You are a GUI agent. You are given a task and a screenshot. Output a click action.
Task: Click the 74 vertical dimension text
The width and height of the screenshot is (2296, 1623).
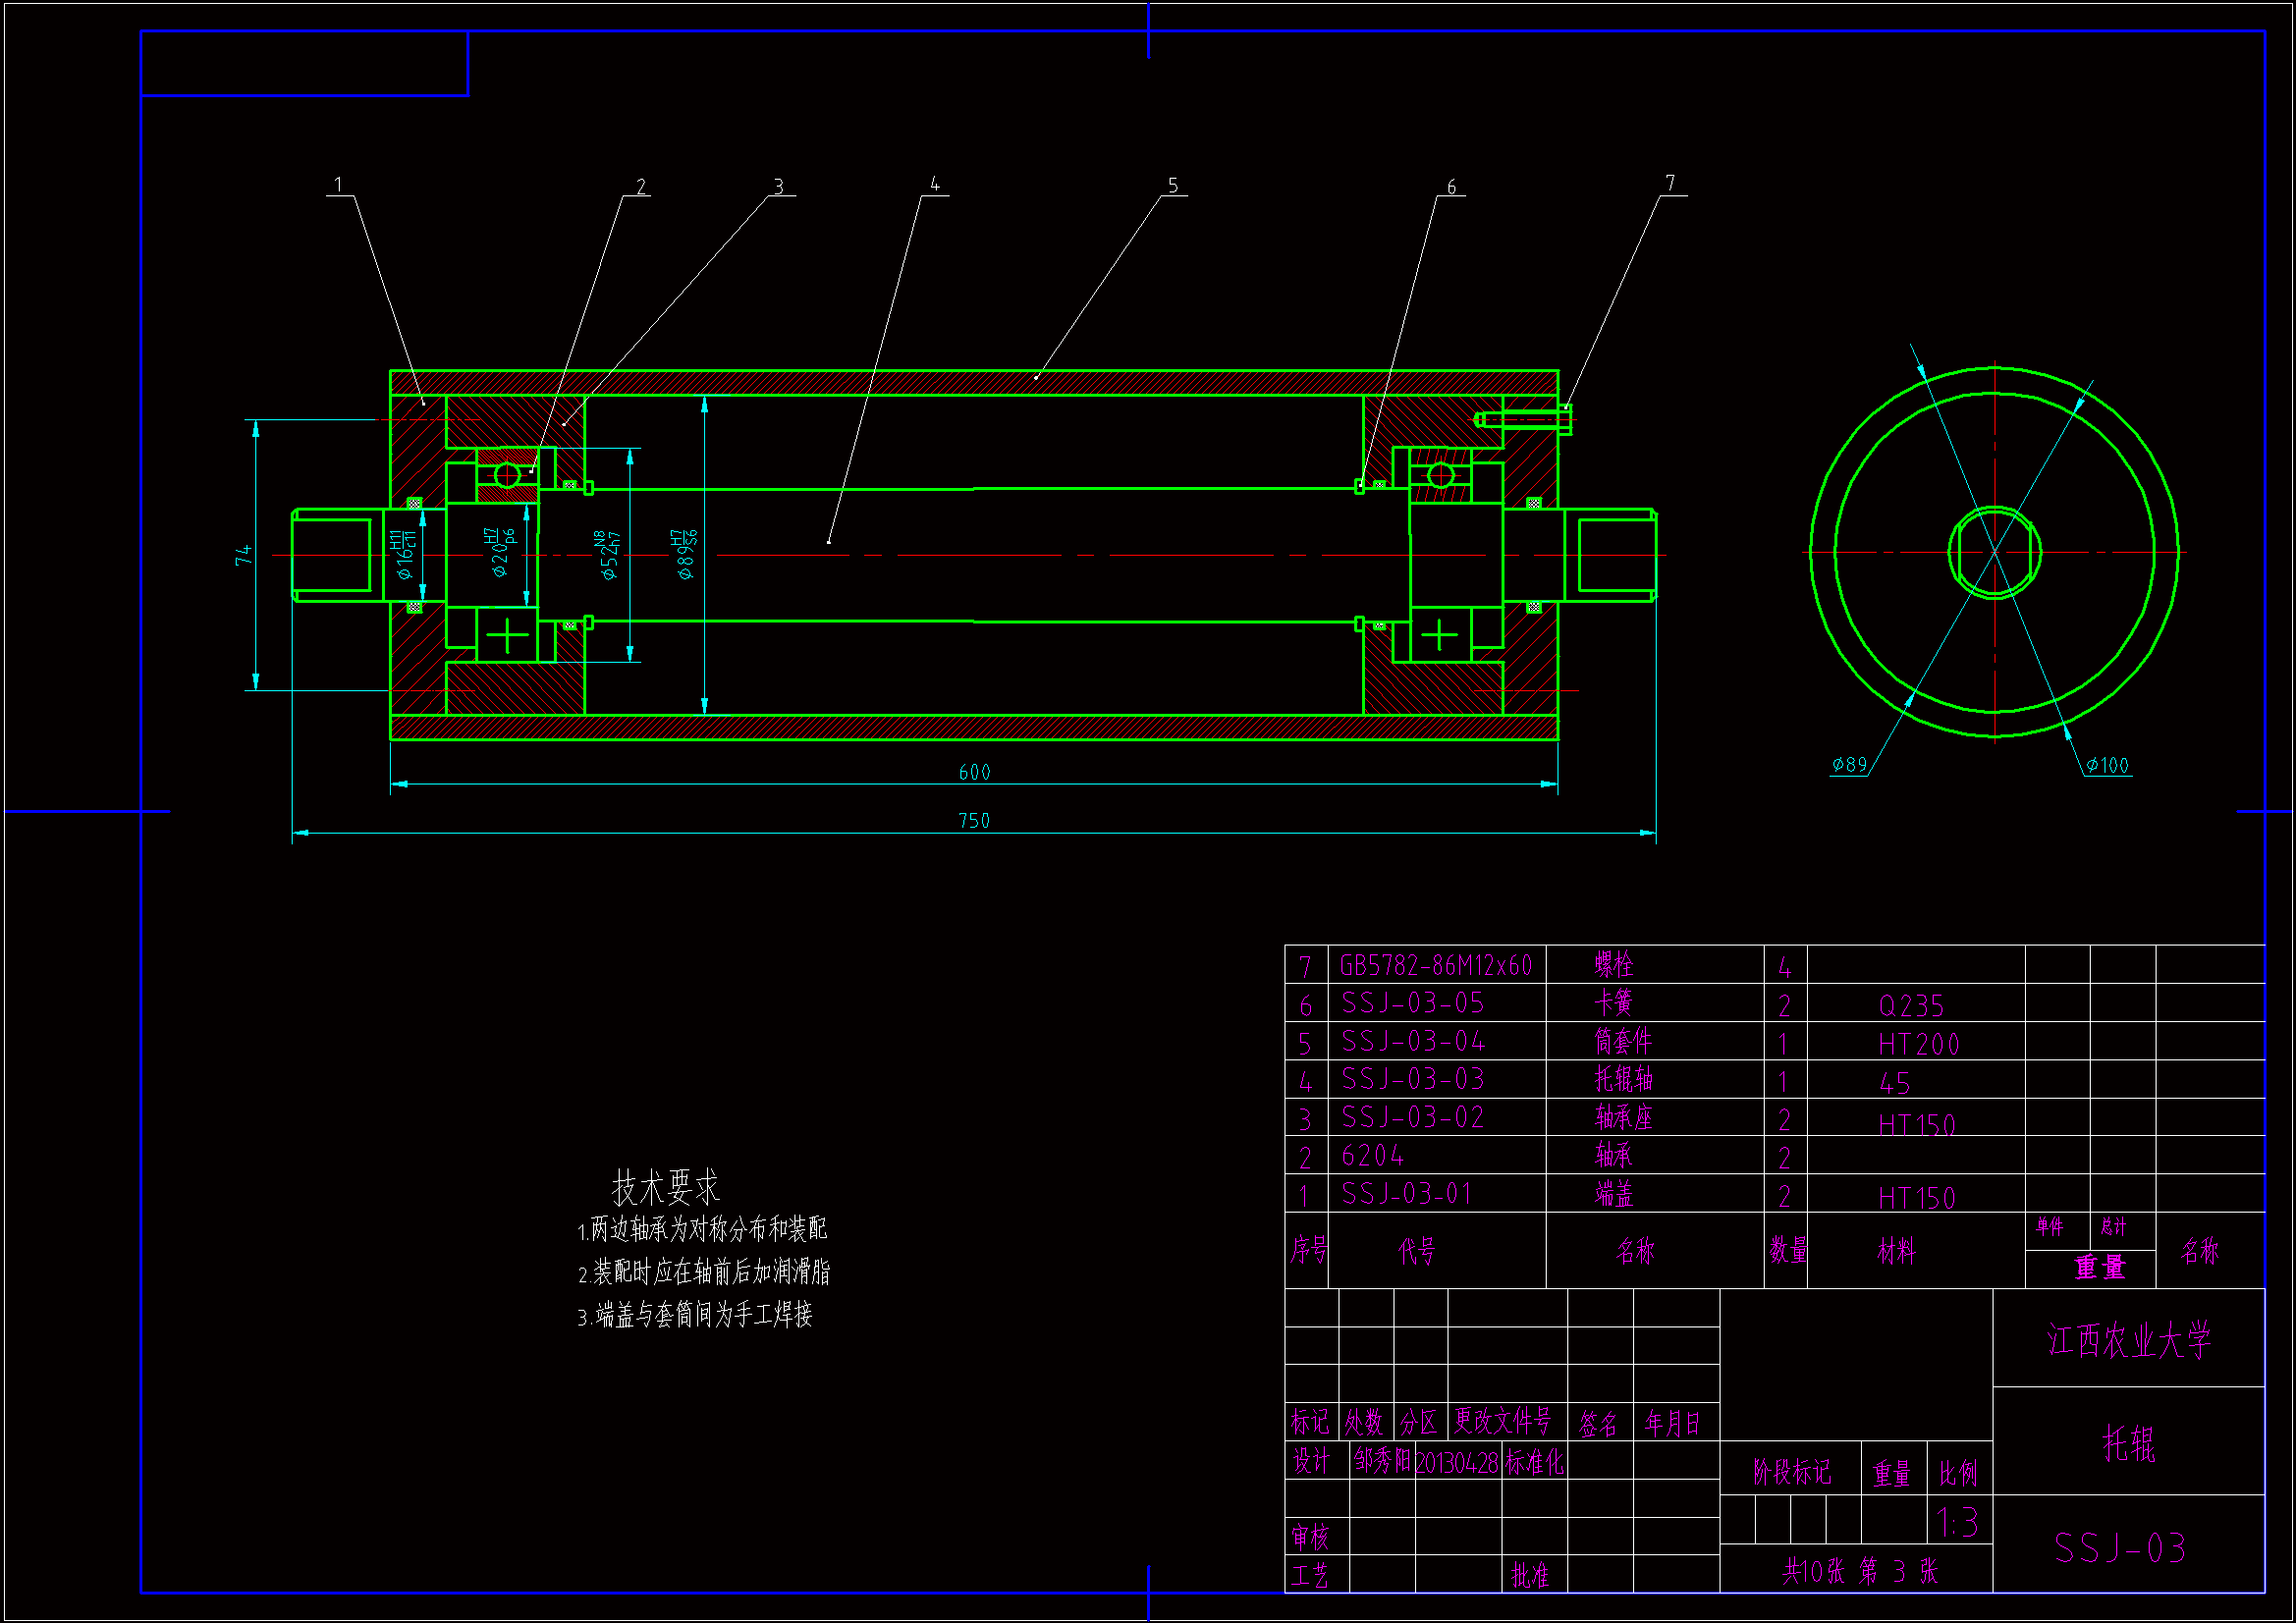click(244, 556)
